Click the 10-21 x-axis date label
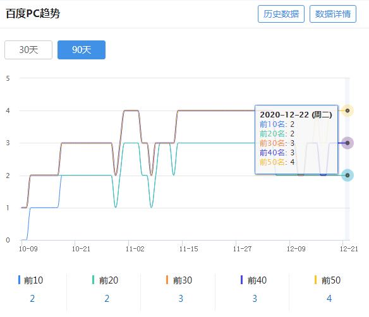 [x=81, y=249]
